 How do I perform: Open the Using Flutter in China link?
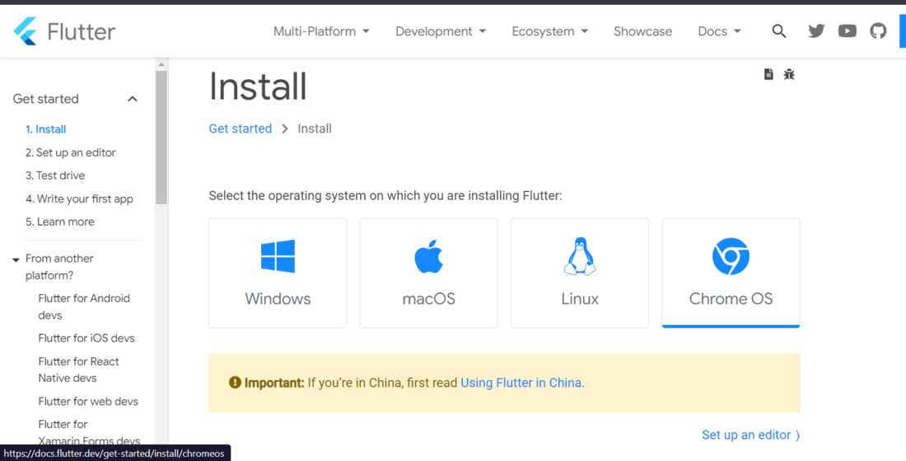(x=521, y=383)
